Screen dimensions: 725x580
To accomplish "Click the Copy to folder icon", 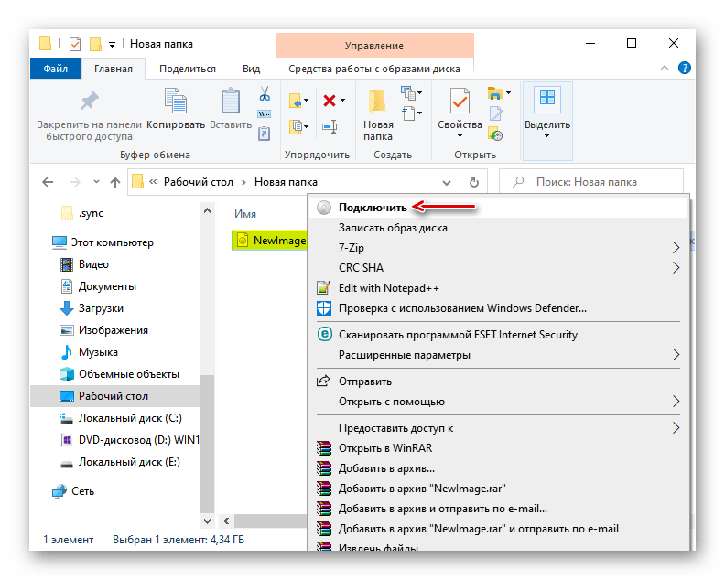I will tap(296, 126).
